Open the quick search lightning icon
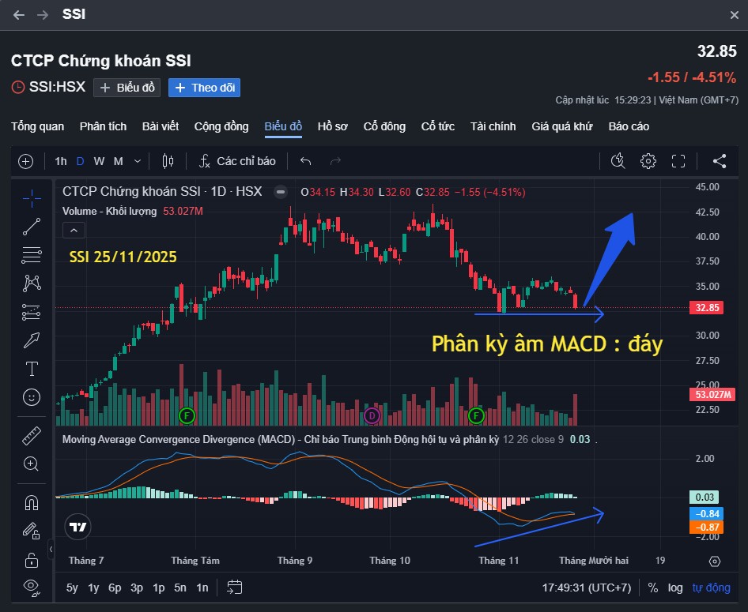This screenshot has width=748, height=612. tap(618, 161)
